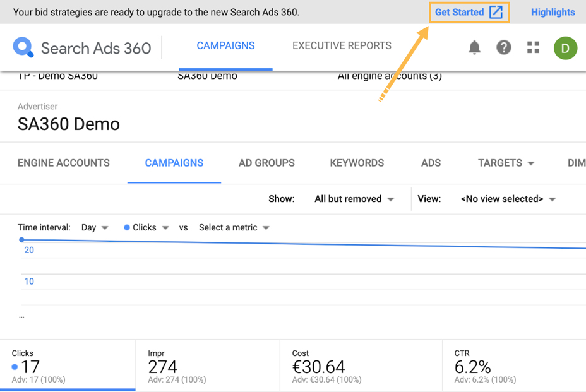Switch to the EXECUTIVE REPORTS tab
Image resolution: width=586 pixels, height=392 pixels.
pos(342,46)
